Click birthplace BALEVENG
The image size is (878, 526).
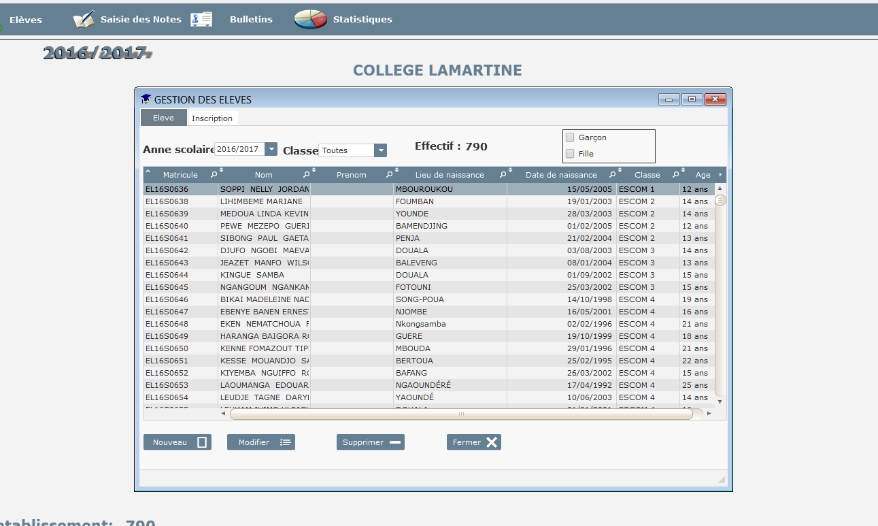click(x=416, y=263)
